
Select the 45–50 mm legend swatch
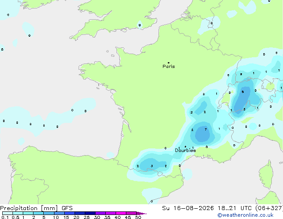131,213
